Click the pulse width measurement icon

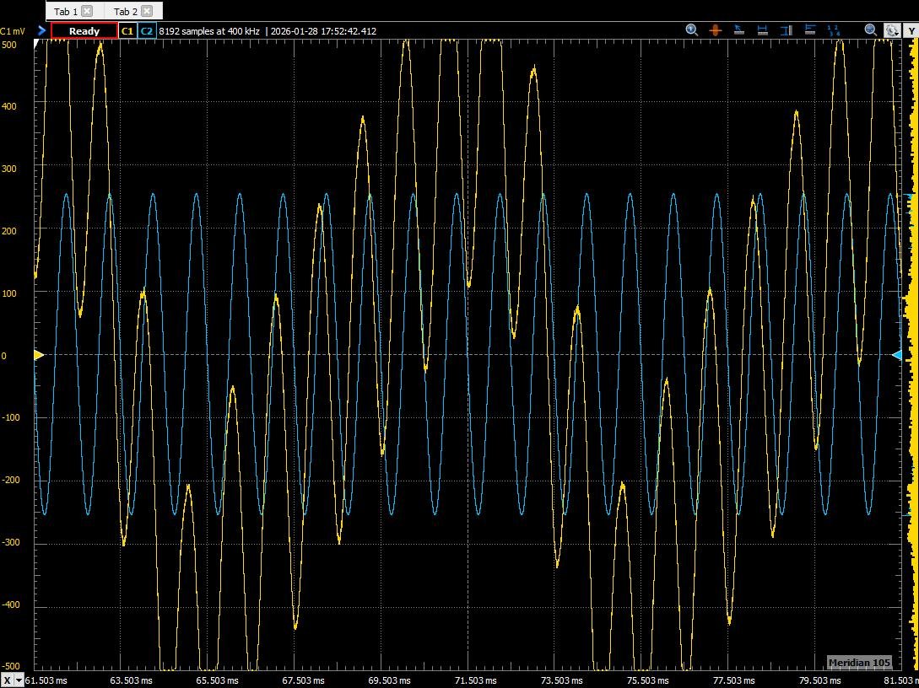(810, 30)
